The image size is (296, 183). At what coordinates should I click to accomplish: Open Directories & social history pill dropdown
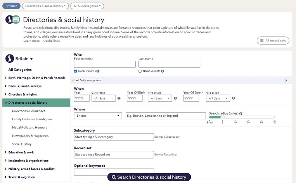pos(45,6)
